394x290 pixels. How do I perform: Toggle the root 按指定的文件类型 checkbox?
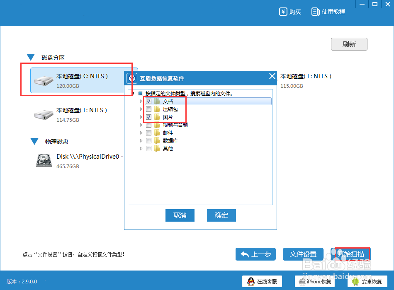point(141,93)
